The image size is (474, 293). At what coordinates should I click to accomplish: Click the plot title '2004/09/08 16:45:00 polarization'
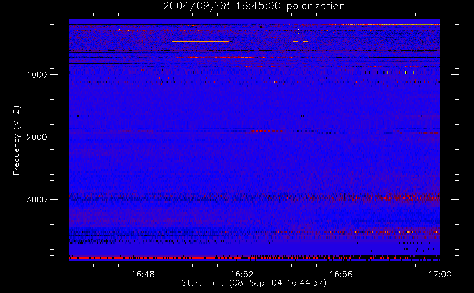254,6
